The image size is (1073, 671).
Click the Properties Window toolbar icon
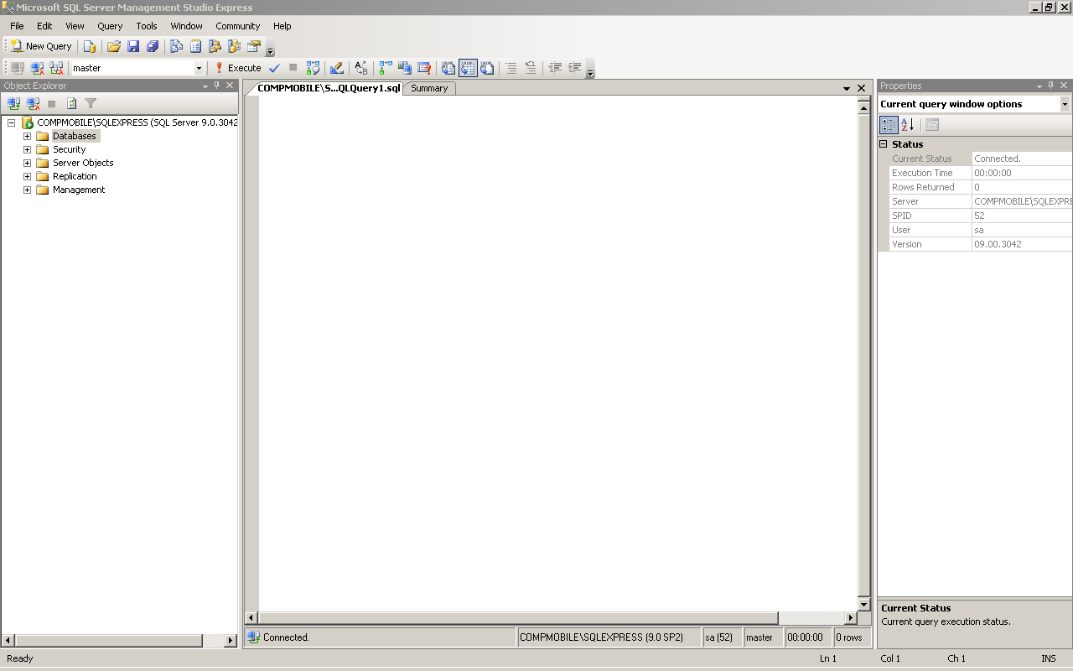[254, 46]
